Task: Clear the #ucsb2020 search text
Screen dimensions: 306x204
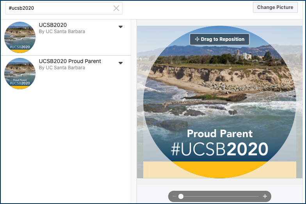Action: click(116, 8)
